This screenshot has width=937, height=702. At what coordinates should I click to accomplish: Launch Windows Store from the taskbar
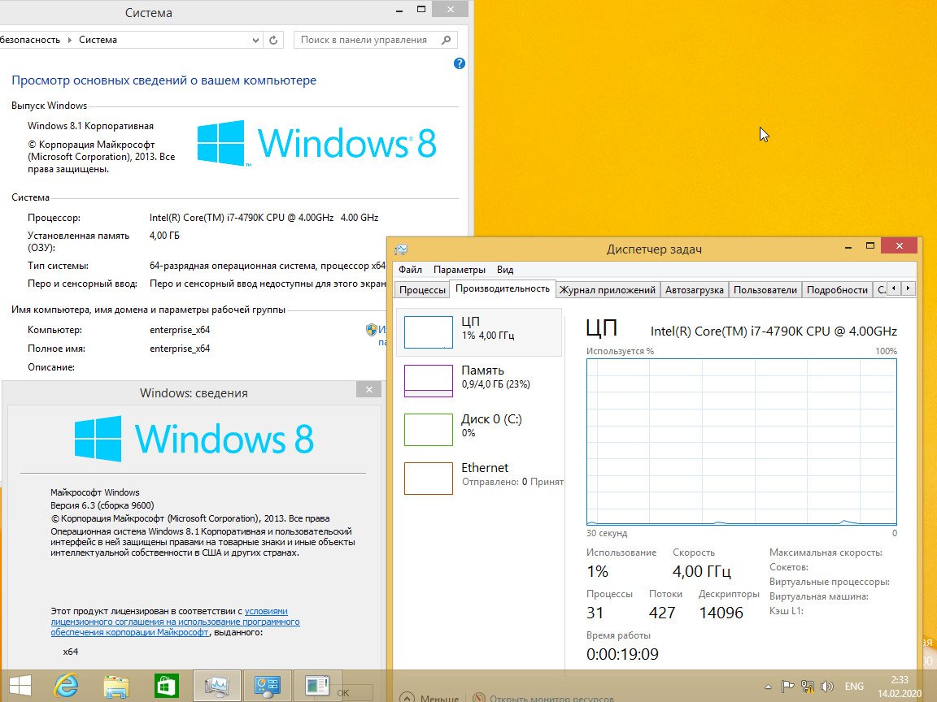[x=167, y=686]
